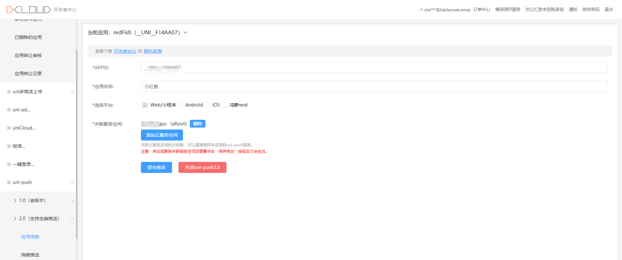Click the 关闭uni-push2.0 button
The width and height of the screenshot is (622, 260).
[x=202, y=167]
